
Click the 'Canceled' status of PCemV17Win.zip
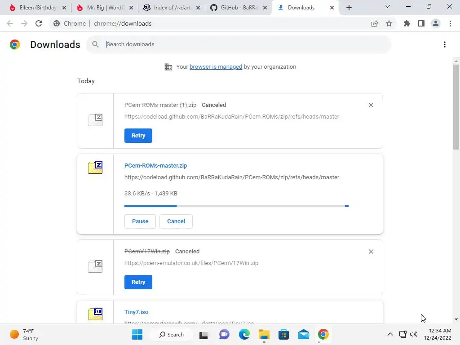(187, 252)
